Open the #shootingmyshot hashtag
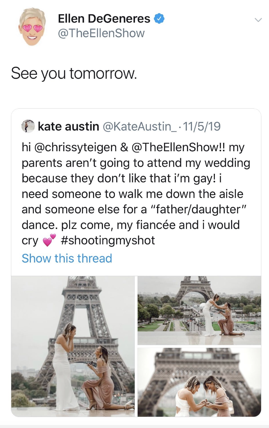The height and width of the screenshot is (428, 269). coord(108,240)
